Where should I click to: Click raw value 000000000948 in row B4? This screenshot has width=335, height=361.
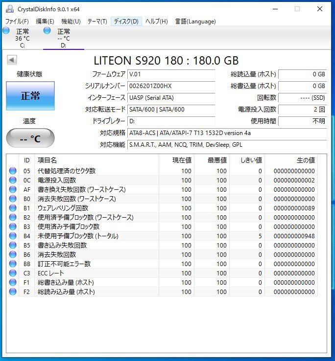click(x=294, y=236)
